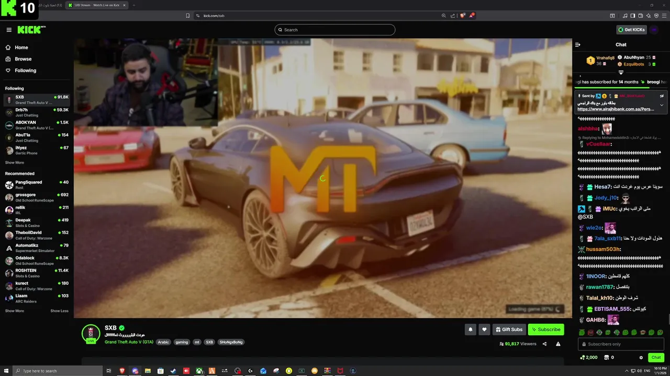
Task: Open the ROSHTEIN recommended channel
Action: (37, 273)
